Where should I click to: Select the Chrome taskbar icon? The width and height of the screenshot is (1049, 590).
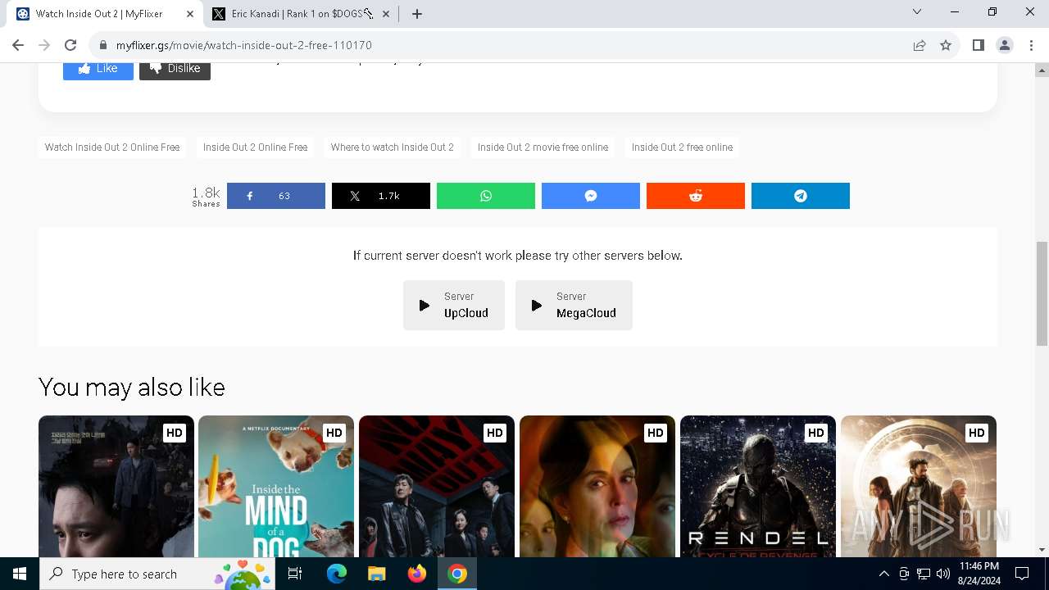(457, 574)
